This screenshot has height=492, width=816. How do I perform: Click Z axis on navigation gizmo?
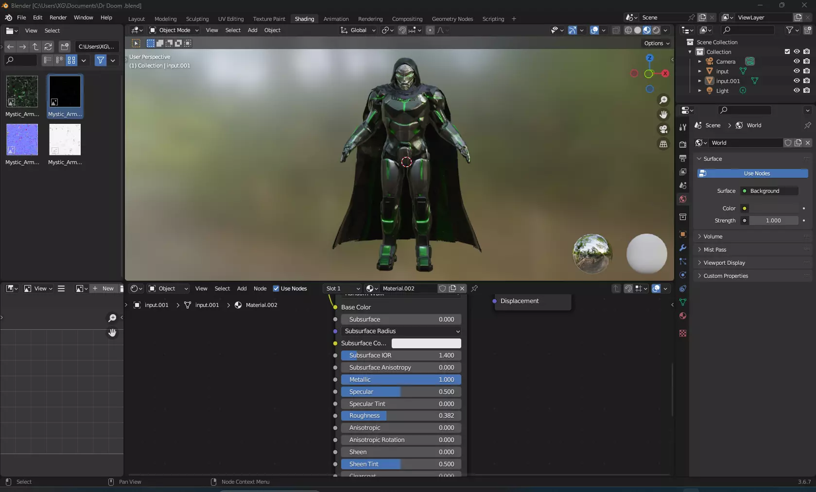650,58
